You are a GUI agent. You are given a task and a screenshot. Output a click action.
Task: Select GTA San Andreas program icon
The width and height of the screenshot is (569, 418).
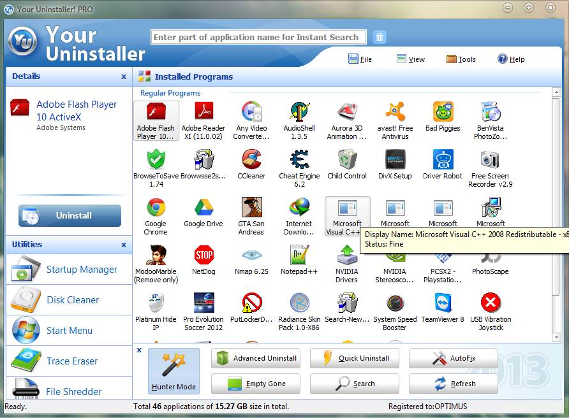[251, 207]
